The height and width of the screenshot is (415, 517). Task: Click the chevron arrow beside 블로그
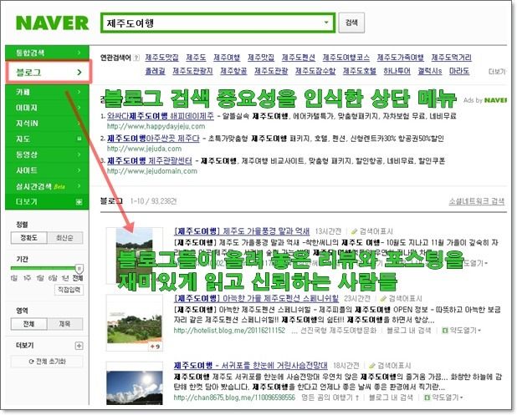pos(79,72)
